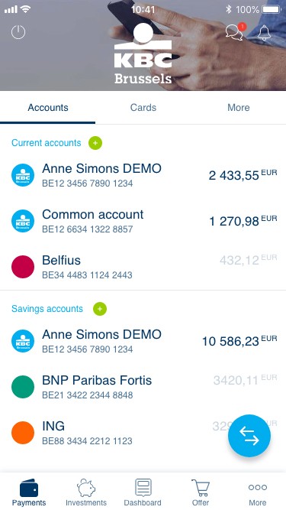Tap the Current accounts heading
The image size is (286, 510).
click(x=46, y=143)
